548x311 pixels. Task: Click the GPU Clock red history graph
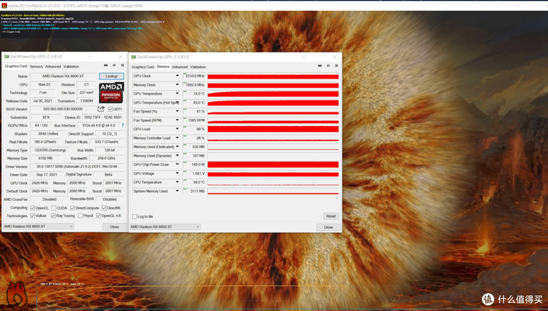click(x=273, y=76)
